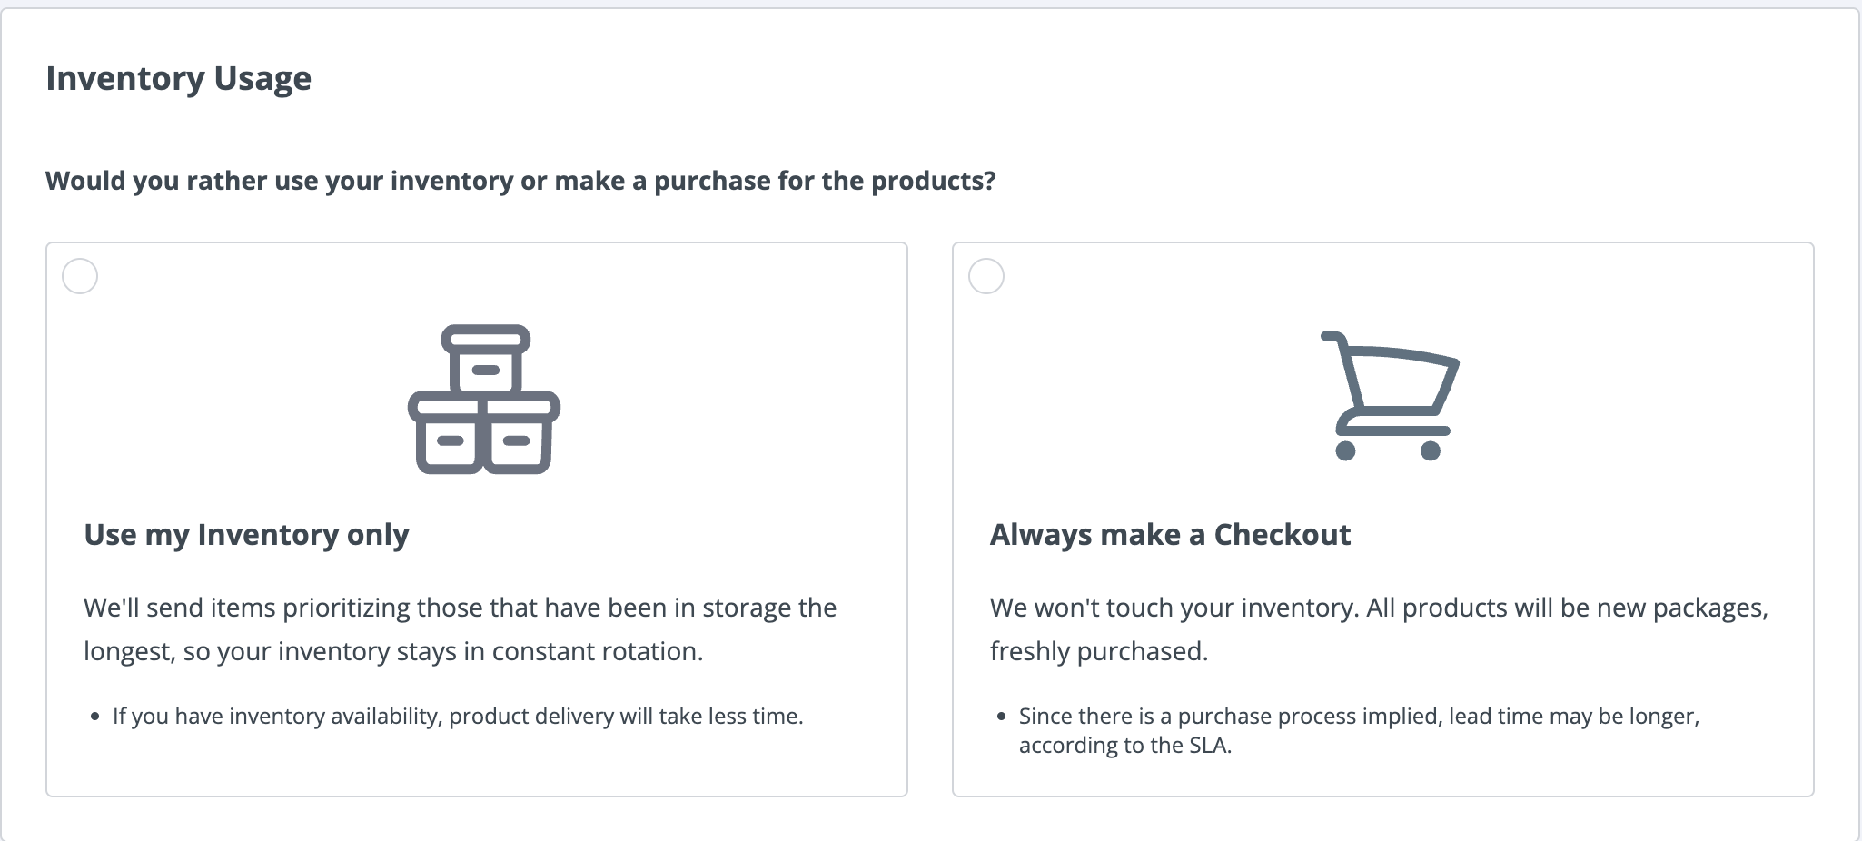The height and width of the screenshot is (841, 1862).
Task: Click the handle of the shopping cart icon
Action: tap(1332, 338)
